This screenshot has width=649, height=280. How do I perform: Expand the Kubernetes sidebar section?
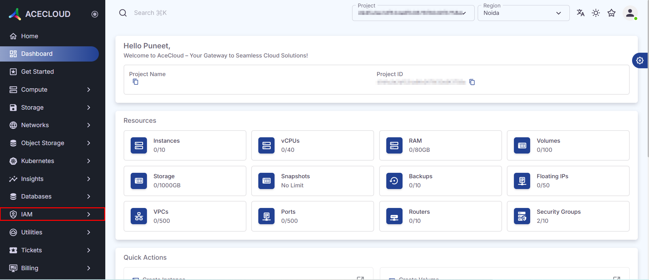click(52, 161)
